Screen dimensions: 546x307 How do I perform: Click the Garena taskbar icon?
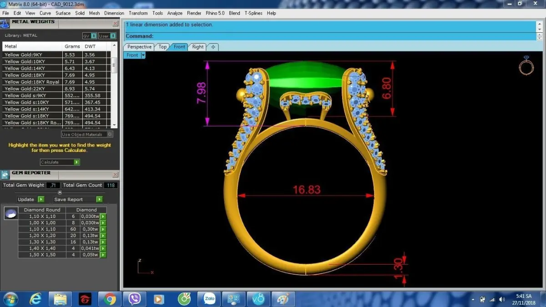[85, 299]
